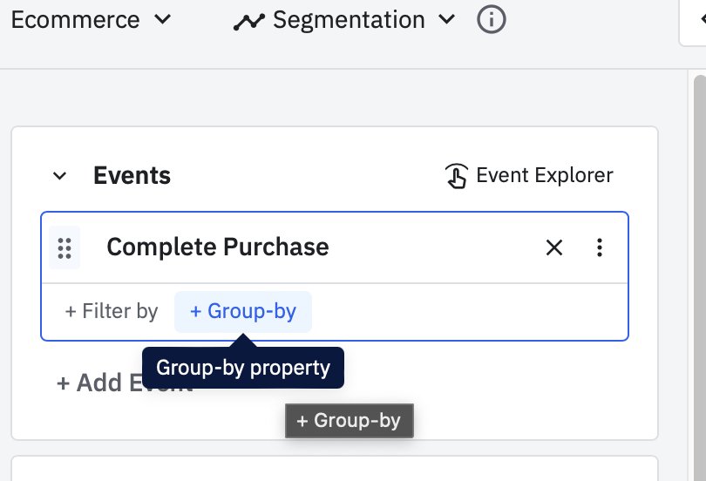The height and width of the screenshot is (481, 706).
Task: Remove Complete Purchase event with the X
Action: tap(553, 247)
